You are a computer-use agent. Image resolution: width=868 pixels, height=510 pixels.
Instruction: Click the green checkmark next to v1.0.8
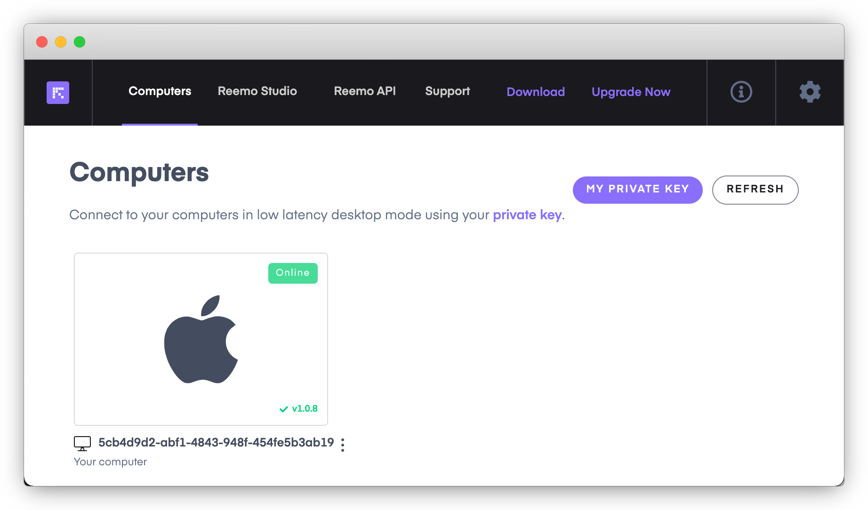click(283, 409)
